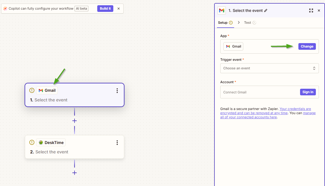Image resolution: width=325 pixels, height=186 pixels.
Task: Select the Setup tab
Action: pyautogui.click(x=223, y=23)
